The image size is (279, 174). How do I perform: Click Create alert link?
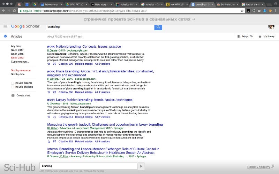coord(23,95)
